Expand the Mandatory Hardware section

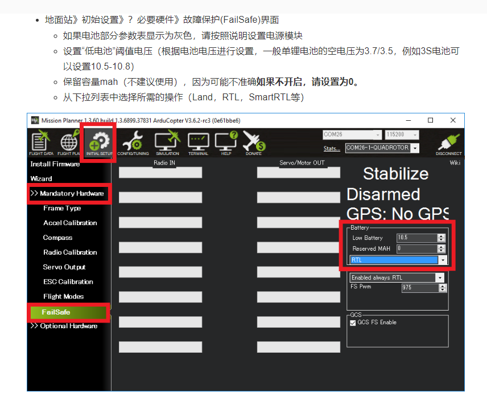click(x=67, y=193)
